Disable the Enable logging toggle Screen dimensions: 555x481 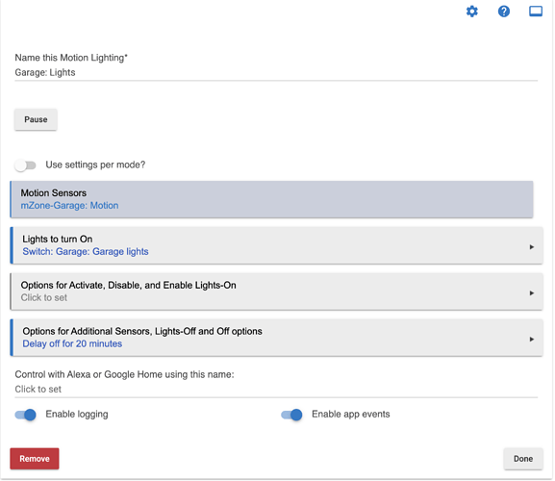[x=25, y=415]
